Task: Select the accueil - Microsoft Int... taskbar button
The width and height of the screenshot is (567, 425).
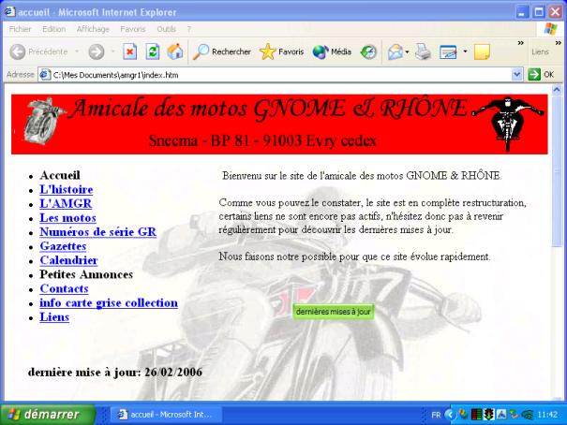Action: (x=165, y=415)
